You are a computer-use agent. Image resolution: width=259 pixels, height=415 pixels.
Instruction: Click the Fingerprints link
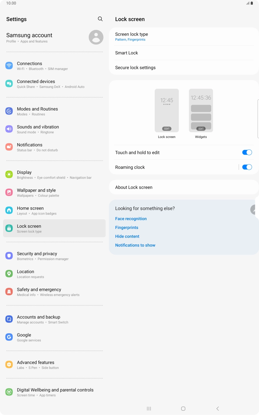[127, 227]
